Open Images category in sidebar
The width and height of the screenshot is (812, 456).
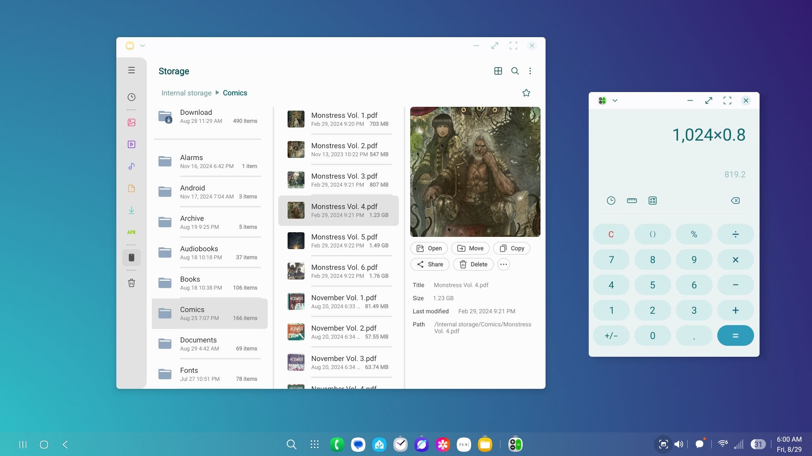pos(132,122)
